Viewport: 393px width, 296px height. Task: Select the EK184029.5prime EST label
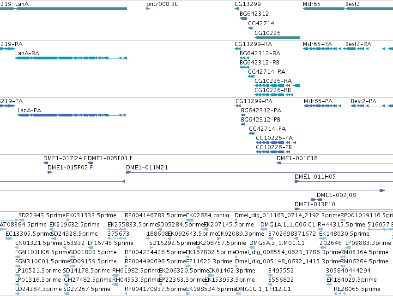[x=351, y=280]
